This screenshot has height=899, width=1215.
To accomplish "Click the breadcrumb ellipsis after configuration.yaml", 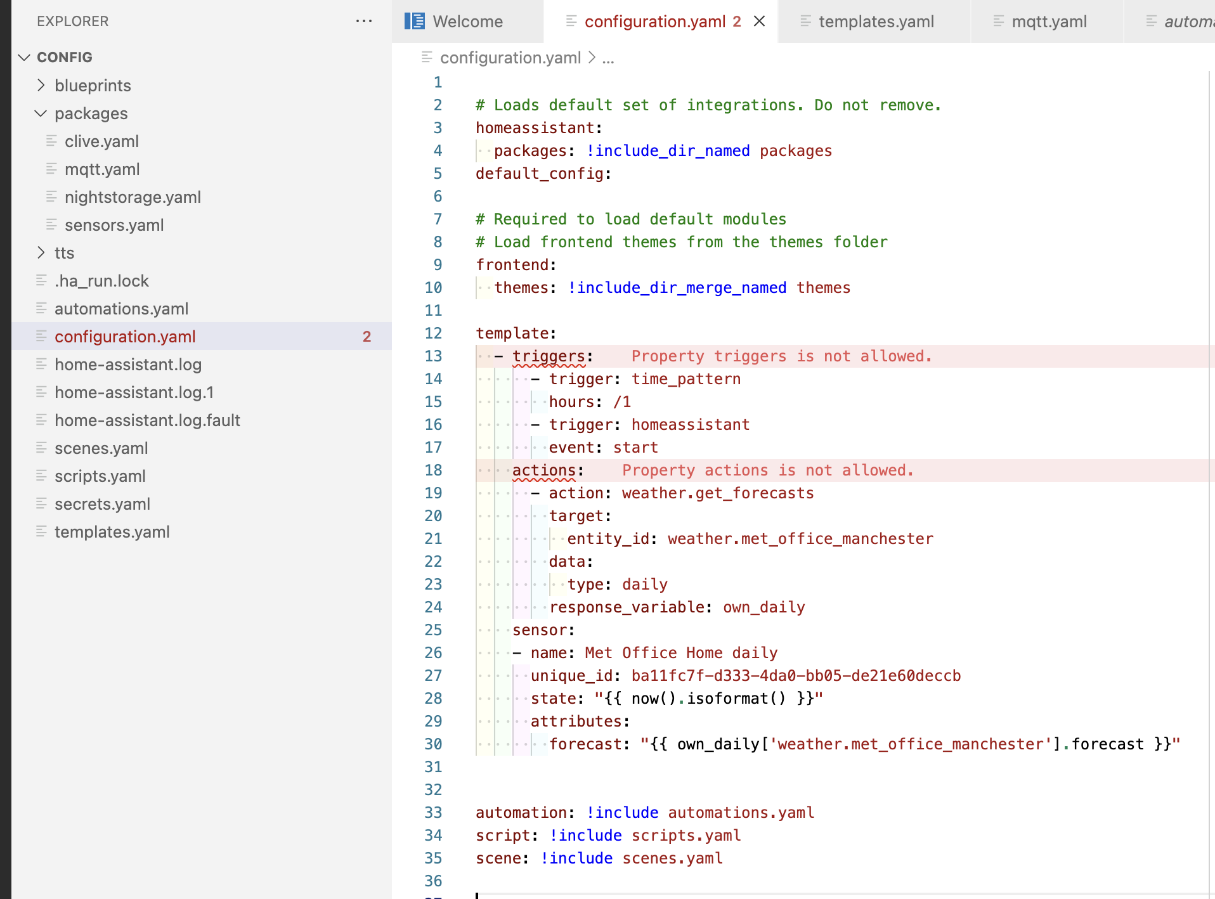I will pos(608,58).
